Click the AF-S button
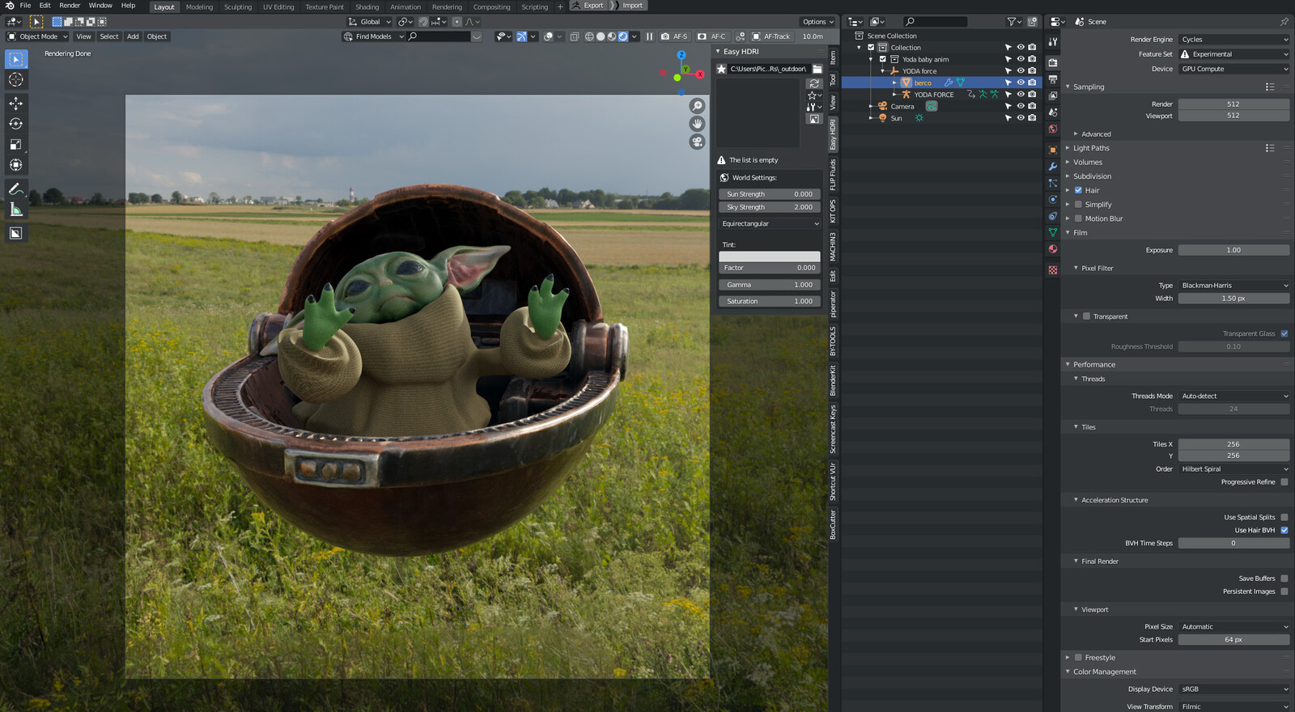 pyautogui.click(x=674, y=36)
